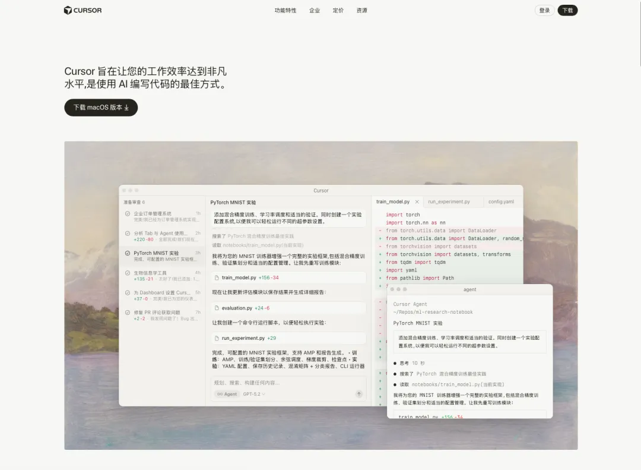Click check icon beside 分析 Tab 与 Agent
This screenshot has width=641, height=470.
pyautogui.click(x=128, y=234)
